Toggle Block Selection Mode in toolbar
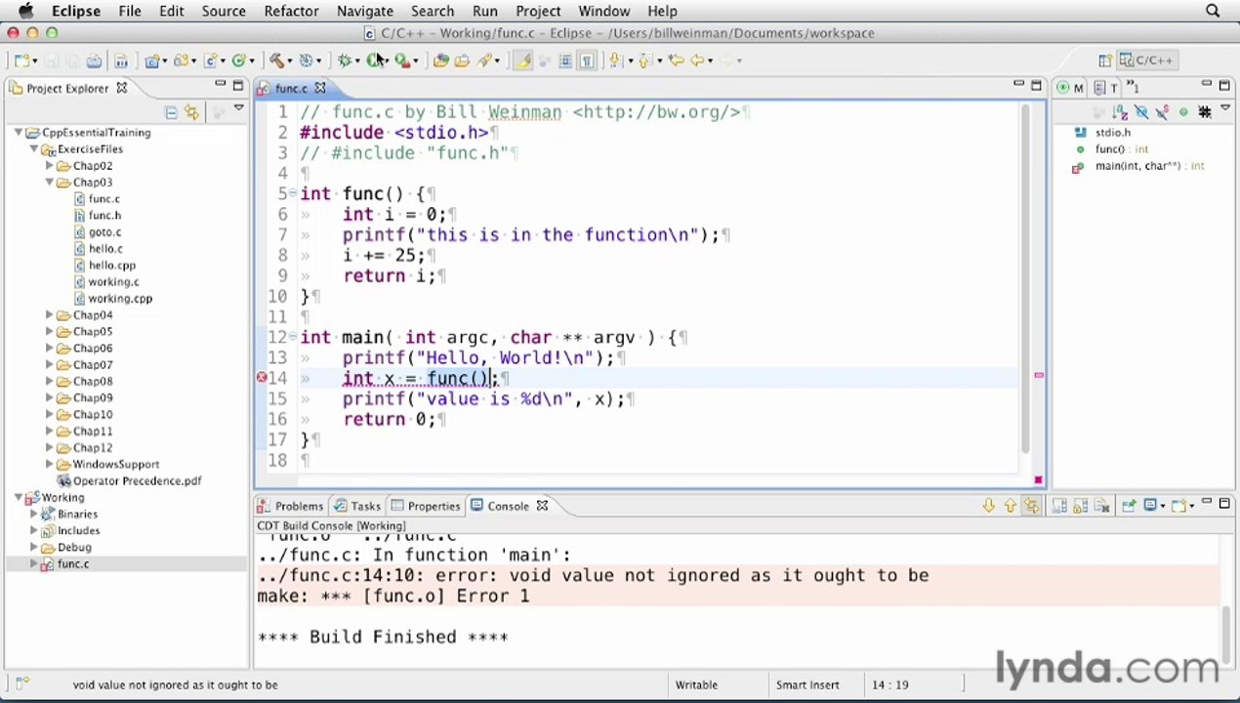This screenshot has height=703, width=1240. pos(565,61)
